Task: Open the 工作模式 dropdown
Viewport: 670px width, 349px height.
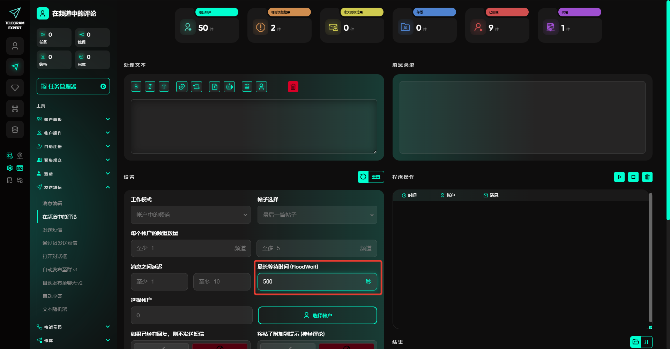Action: (191, 215)
